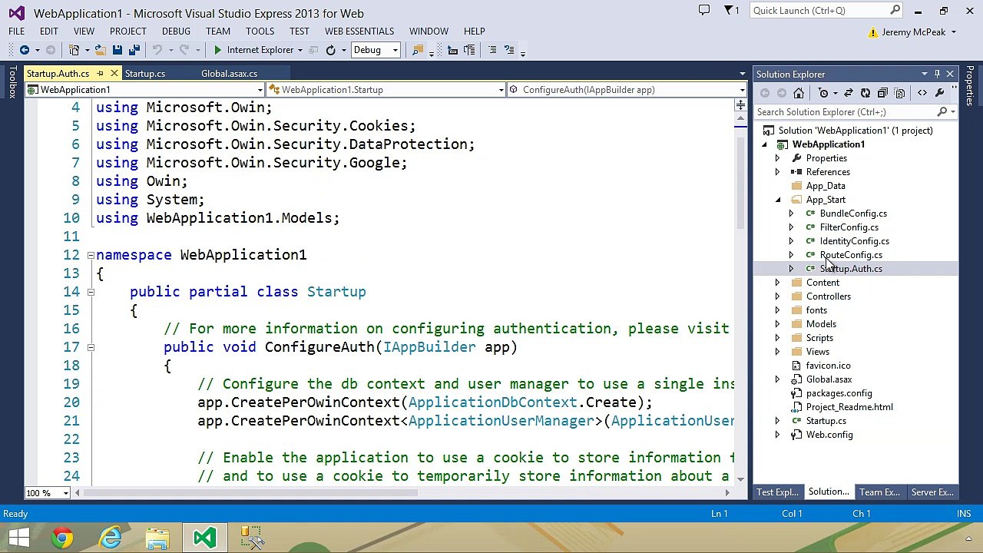Click the Navigate Backward toolbar arrow
This screenshot has width=983, height=553.
click(x=24, y=50)
